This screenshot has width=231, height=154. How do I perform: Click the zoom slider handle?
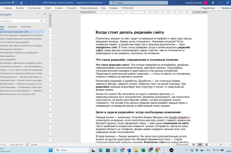(221, 145)
